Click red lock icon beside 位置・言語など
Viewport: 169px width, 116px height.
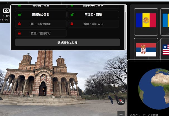coord(20,33)
